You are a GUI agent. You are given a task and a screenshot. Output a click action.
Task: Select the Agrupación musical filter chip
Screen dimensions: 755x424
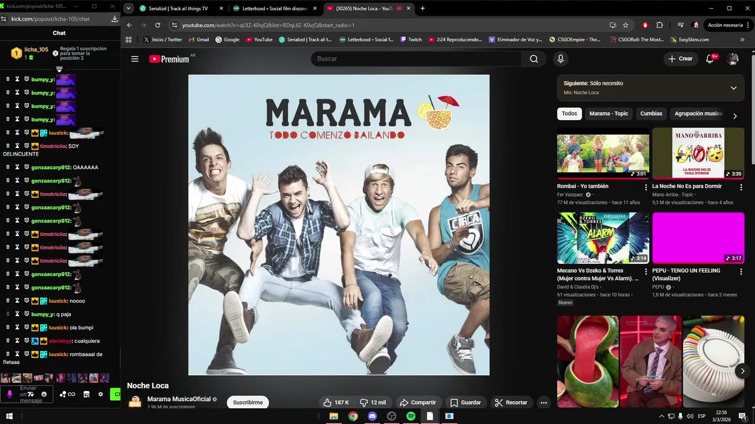(698, 114)
